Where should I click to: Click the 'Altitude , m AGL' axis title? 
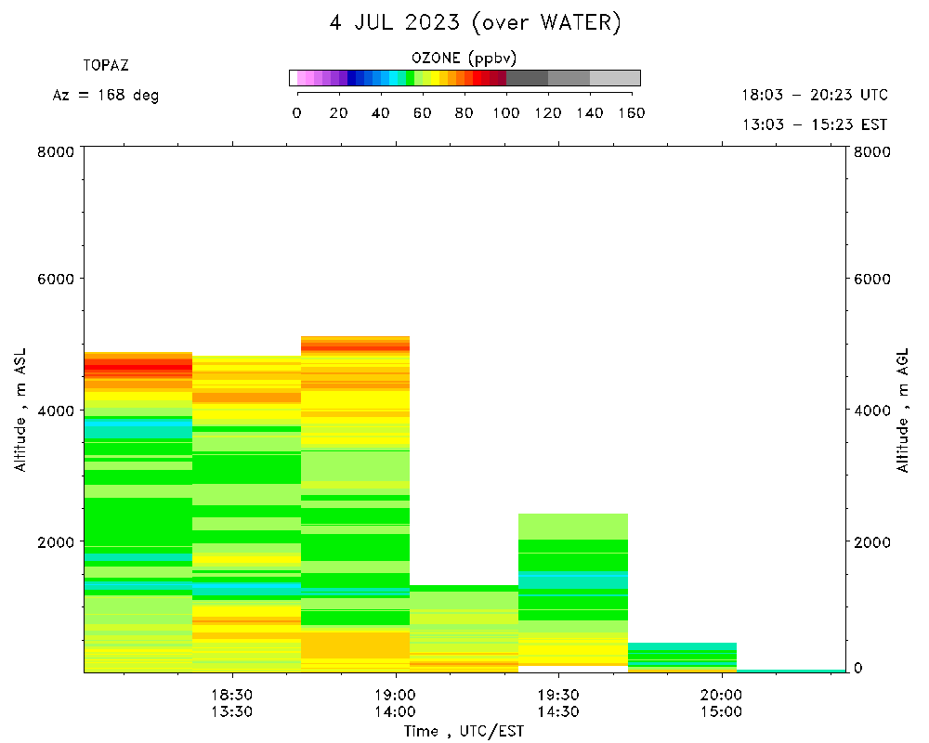tap(902, 410)
